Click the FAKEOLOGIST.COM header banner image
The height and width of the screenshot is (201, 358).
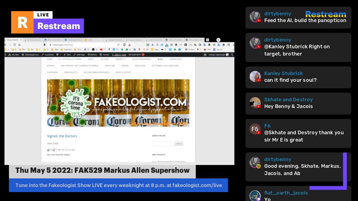click(x=118, y=103)
